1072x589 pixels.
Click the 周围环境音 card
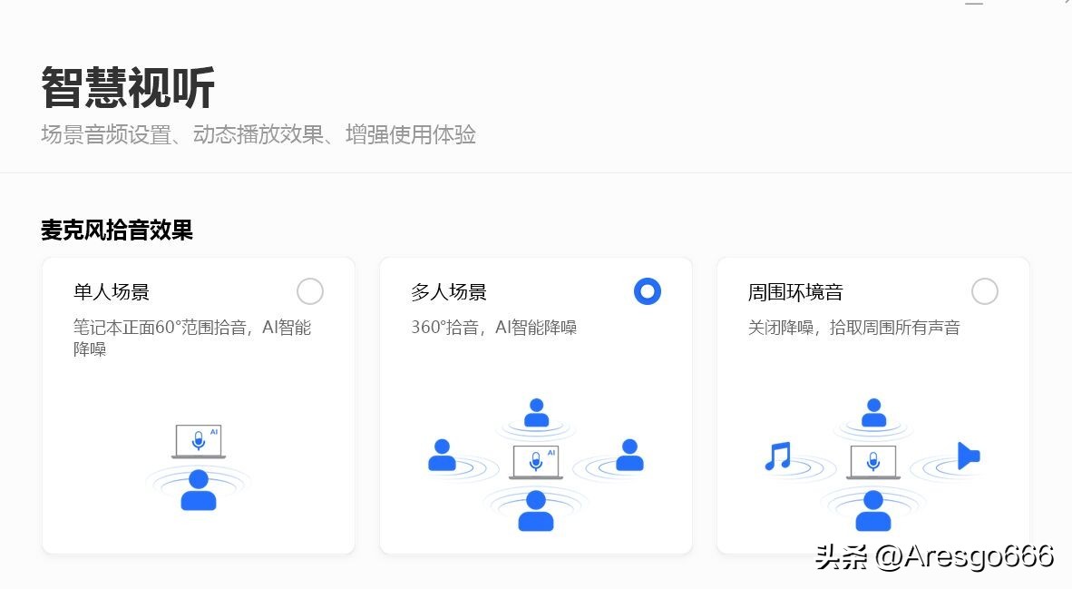tap(872, 404)
